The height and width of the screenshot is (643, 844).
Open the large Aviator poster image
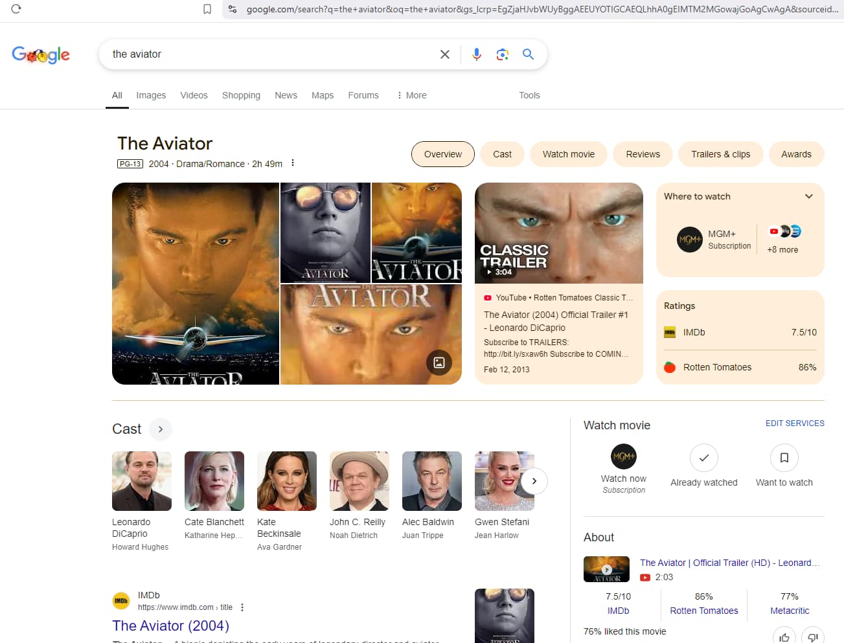(x=196, y=284)
